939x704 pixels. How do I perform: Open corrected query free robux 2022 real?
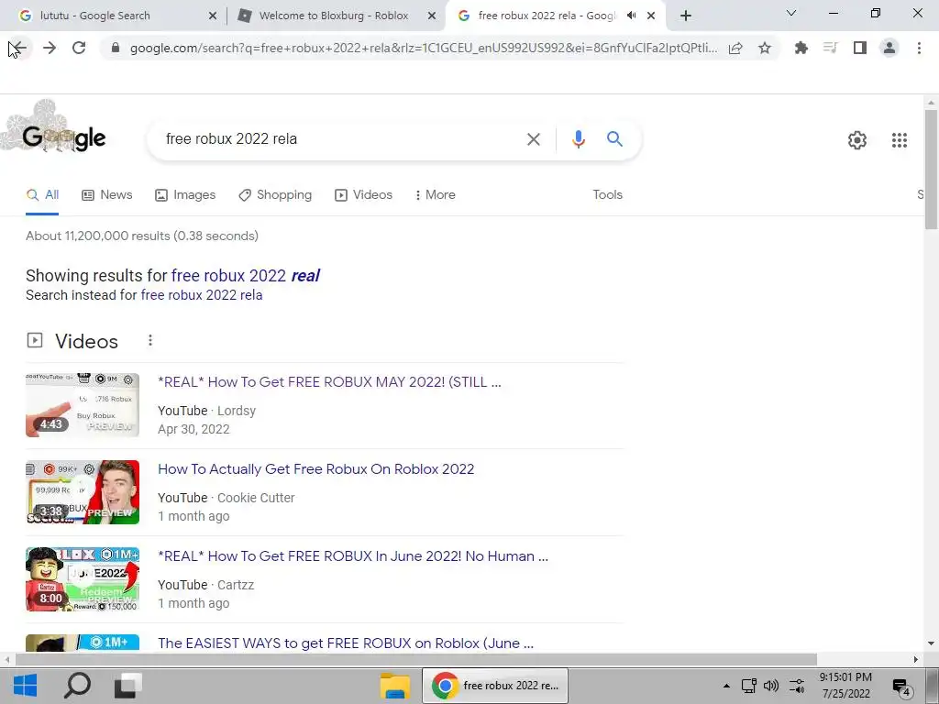246,275
